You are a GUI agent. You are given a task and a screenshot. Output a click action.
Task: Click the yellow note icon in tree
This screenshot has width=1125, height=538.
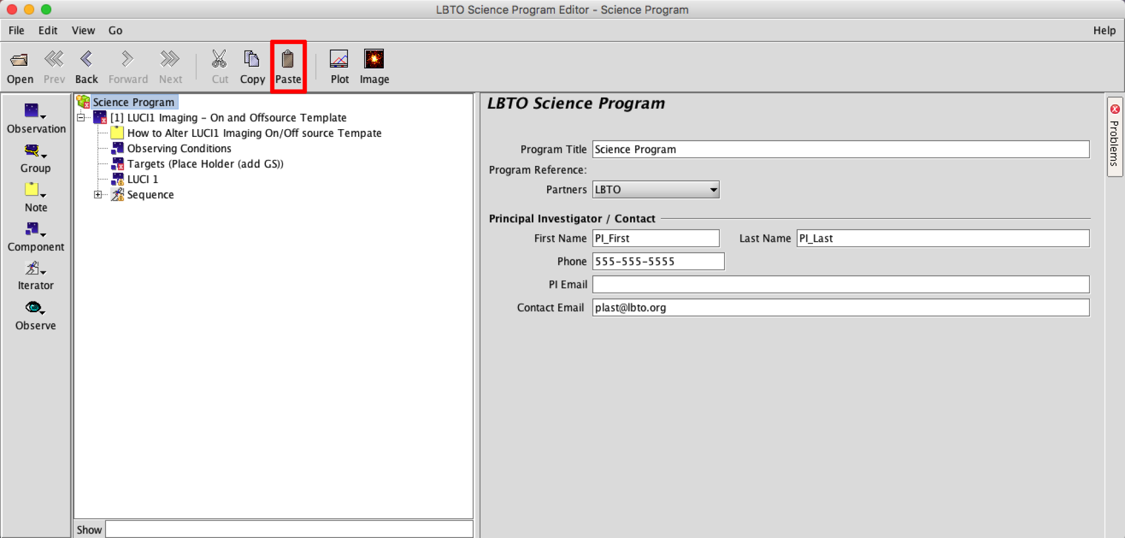click(x=117, y=132)
